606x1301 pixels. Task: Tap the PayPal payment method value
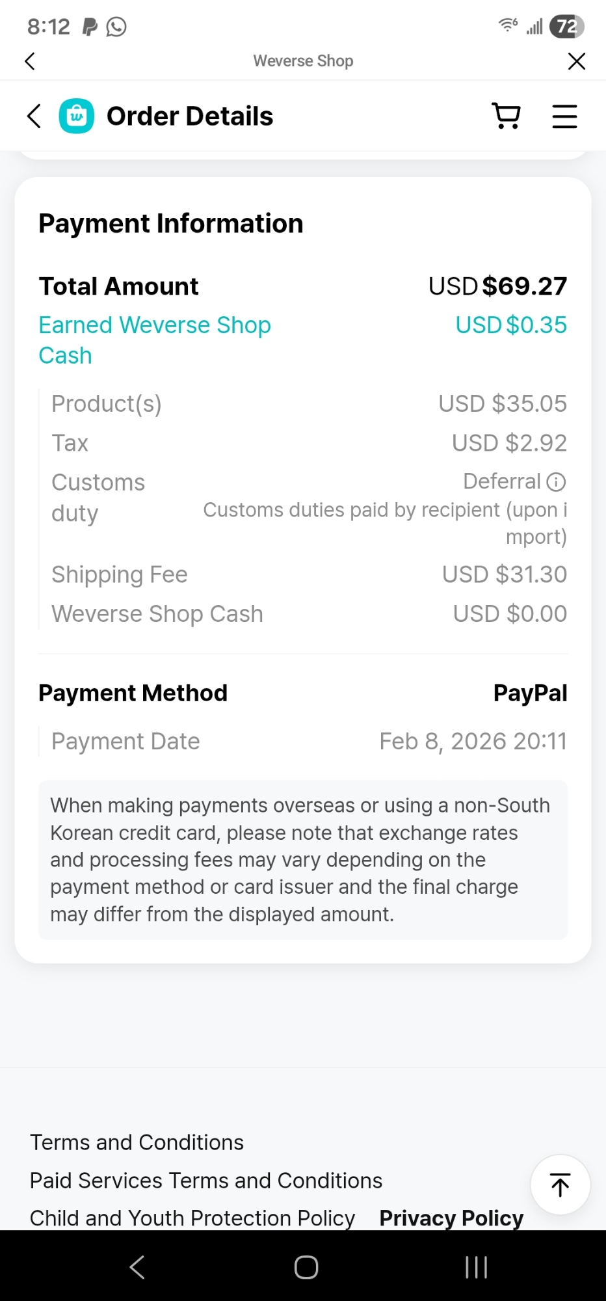(x=530, y=693)
